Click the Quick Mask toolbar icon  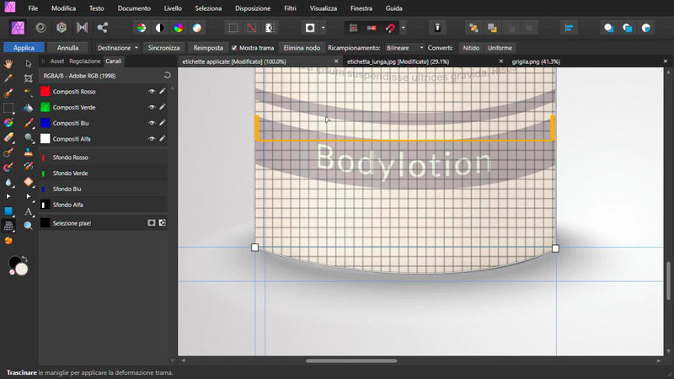[x=310, y=28]
